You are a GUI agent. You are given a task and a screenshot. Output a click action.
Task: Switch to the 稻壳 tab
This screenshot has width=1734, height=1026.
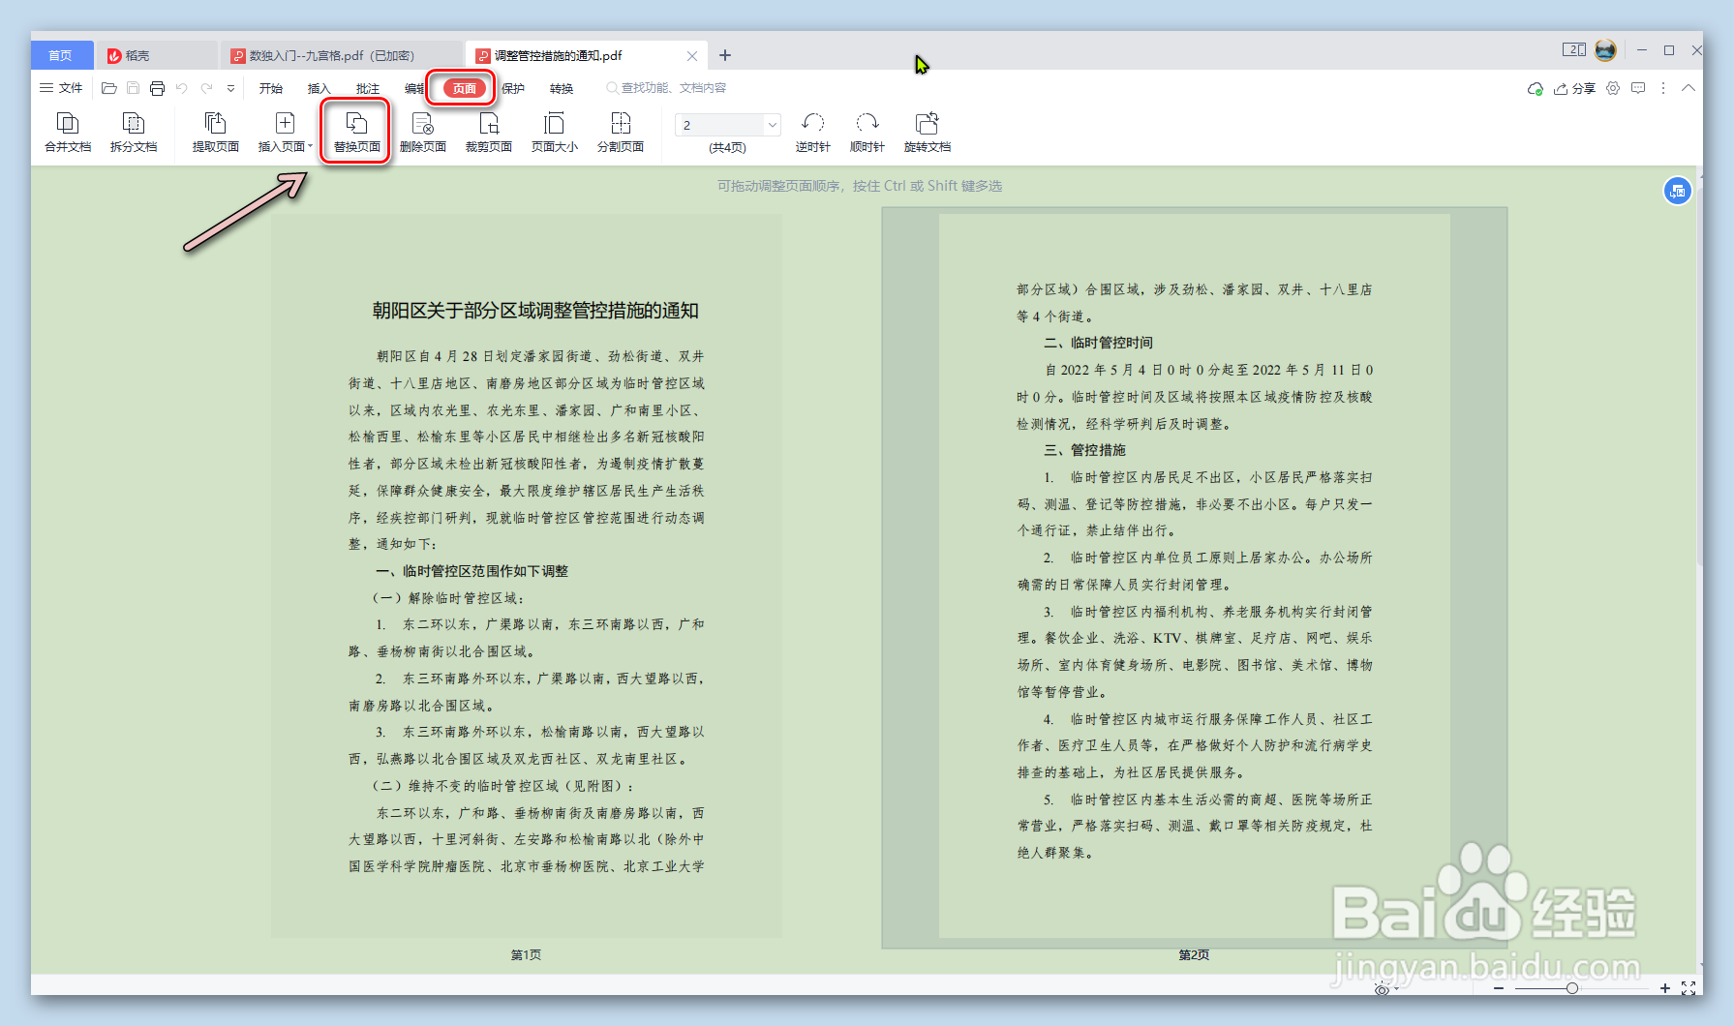[x=157, y=55]
